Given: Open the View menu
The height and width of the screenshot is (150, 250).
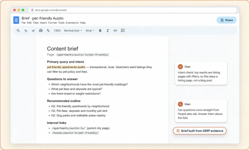Looking at the screenshot, I should (36, 23).
